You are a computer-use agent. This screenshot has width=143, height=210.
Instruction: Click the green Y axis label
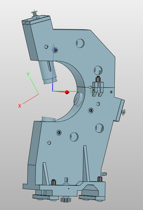[28, 74]
